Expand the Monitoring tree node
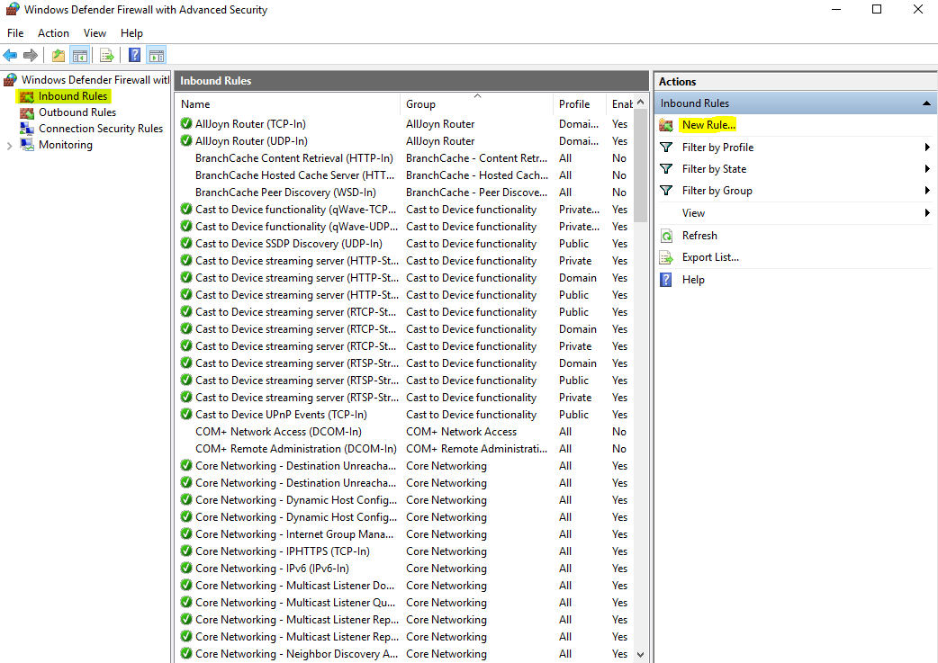Viewport: 938px width, 663px height. [x=9, y=145]
